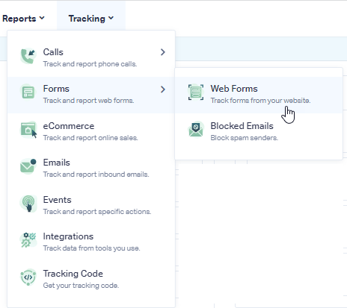The height and width of the screenshot is (308, 347).
Task: Get your tracking code link
Action: [x=91, y=279]
